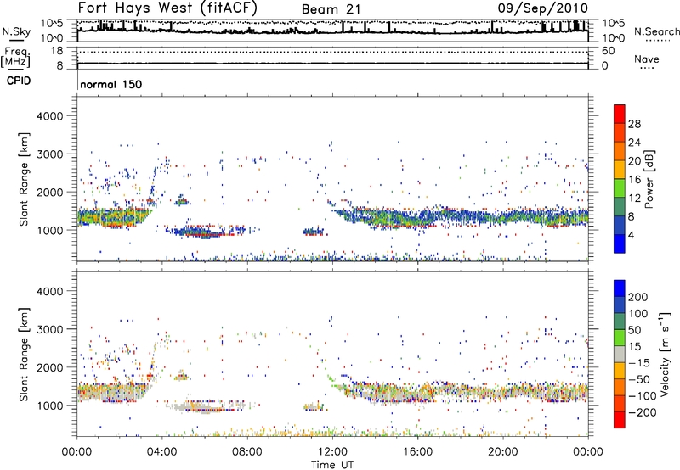
Task: Pick the red bottom segment of velocity colorbar
Action: point(620,420)
